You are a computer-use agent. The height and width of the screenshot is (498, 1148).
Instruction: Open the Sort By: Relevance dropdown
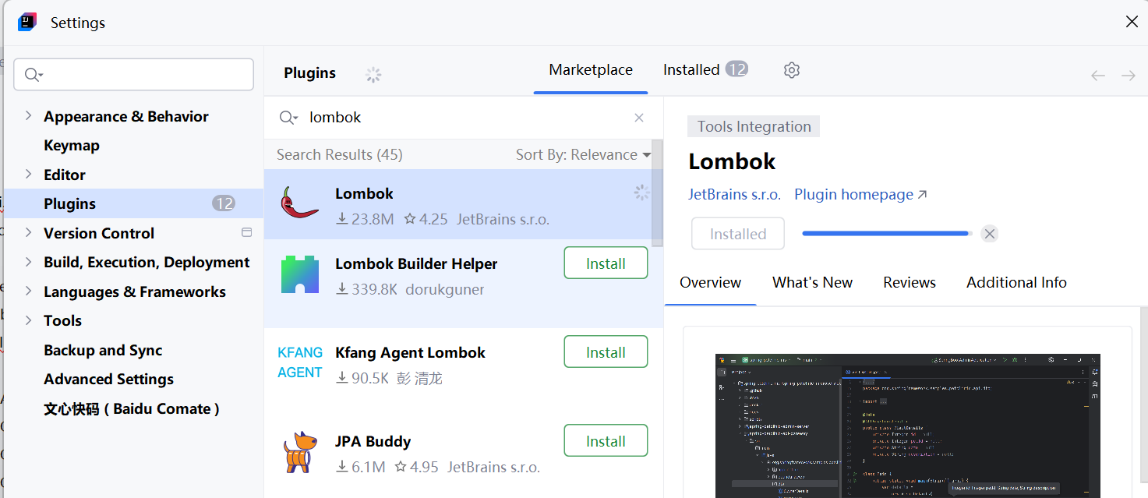(583, 154)
